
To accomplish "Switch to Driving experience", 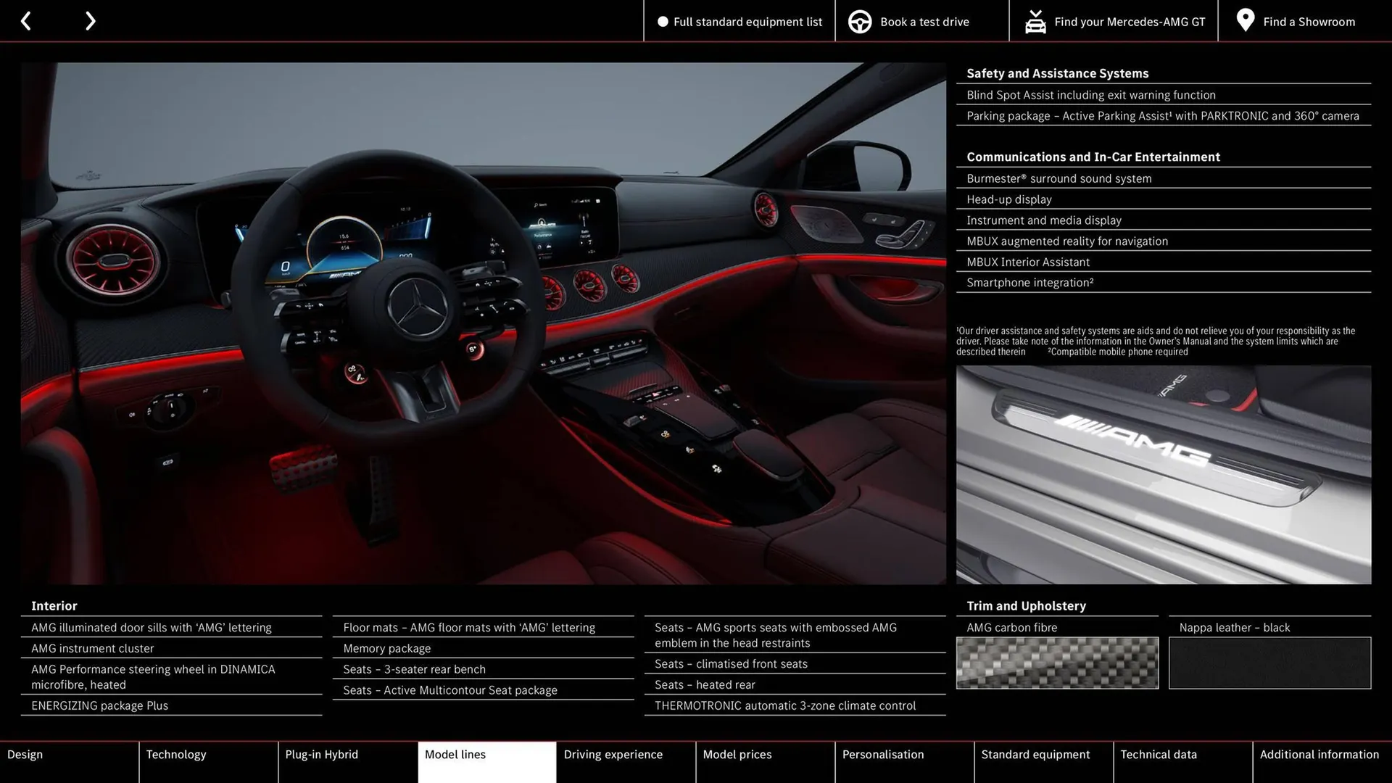I will click(625, 762).
